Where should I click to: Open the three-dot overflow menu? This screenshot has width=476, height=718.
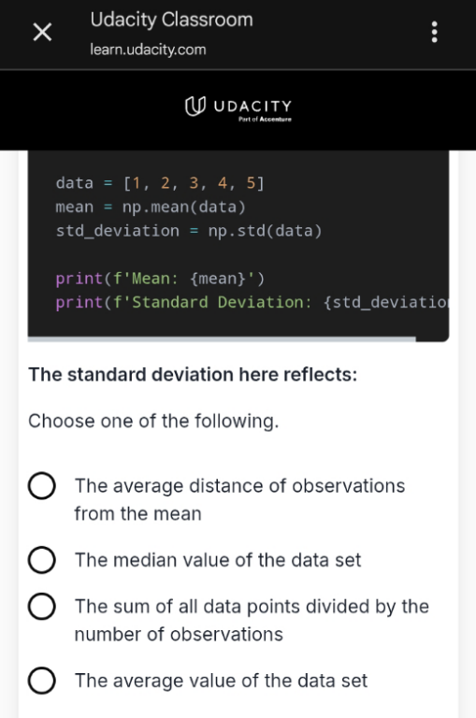click(434, 32)
